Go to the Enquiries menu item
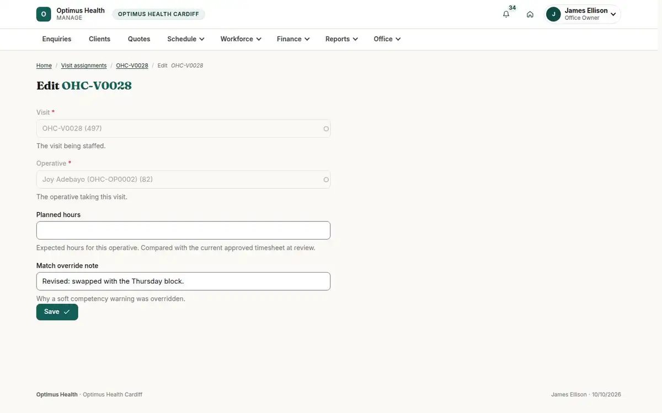Viewport: 662px width, 413px height. pyautogui.click(x=57, y=39)
